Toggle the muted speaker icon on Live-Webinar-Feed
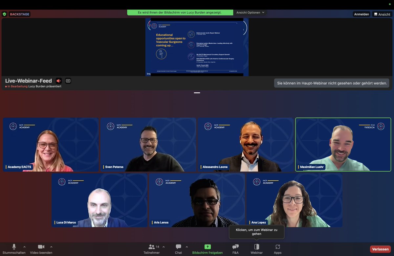The height and width of the screenshot is (256, 394). (59, 81)
